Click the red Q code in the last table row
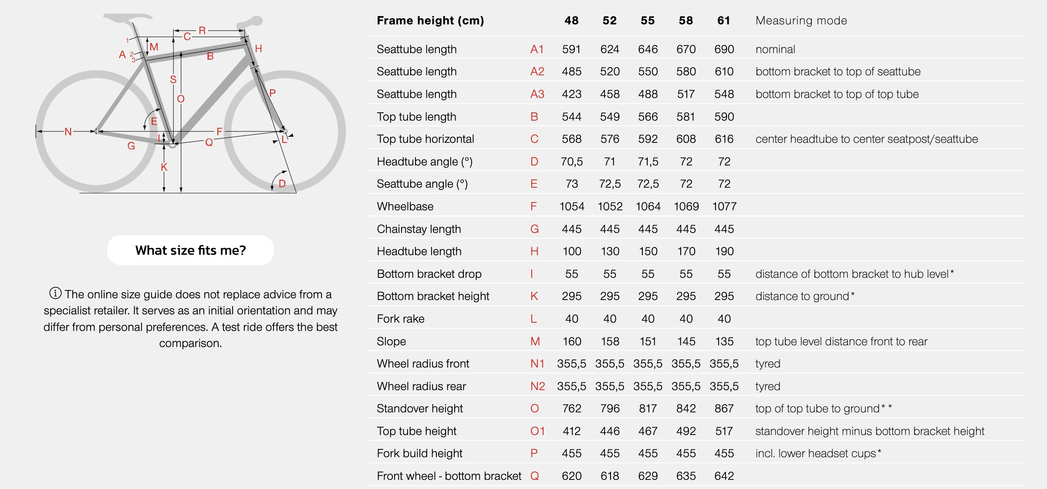 coord(535,476)
